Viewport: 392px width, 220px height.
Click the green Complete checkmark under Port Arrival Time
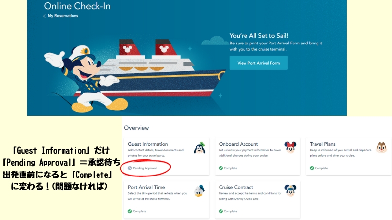(130, 211)
